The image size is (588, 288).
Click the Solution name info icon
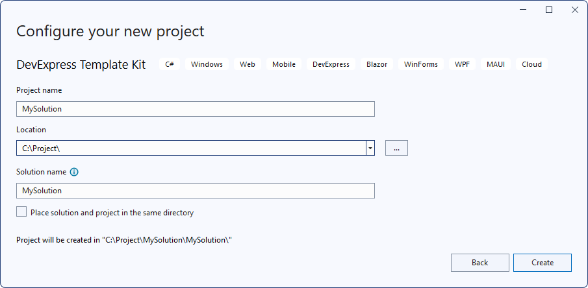74,173
